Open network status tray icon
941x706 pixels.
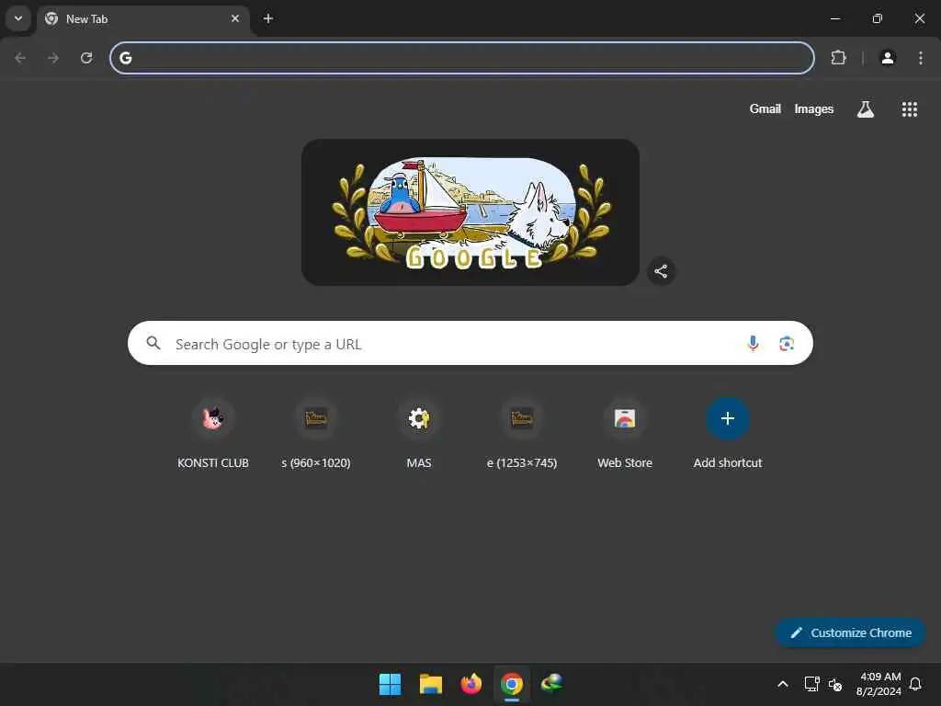tap(812, 684)
